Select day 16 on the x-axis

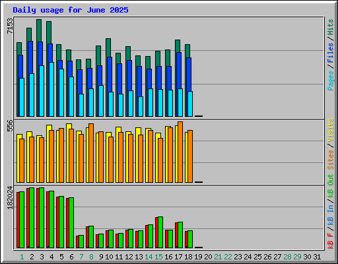click(168, 257)
